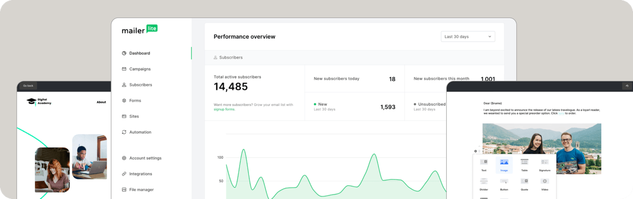Open the Account settings gear icon
This screenshot has width=633, height=199.
(x=124, y=158)
